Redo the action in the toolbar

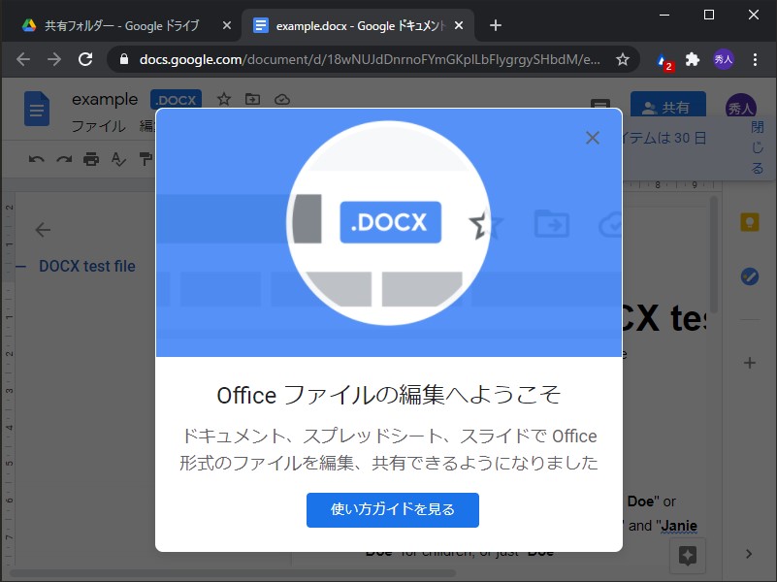(64, 159)
